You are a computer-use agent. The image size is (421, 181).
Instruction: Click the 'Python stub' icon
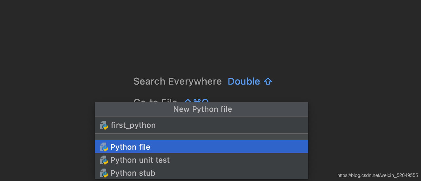pyautogui.click(x=104, y=173)
